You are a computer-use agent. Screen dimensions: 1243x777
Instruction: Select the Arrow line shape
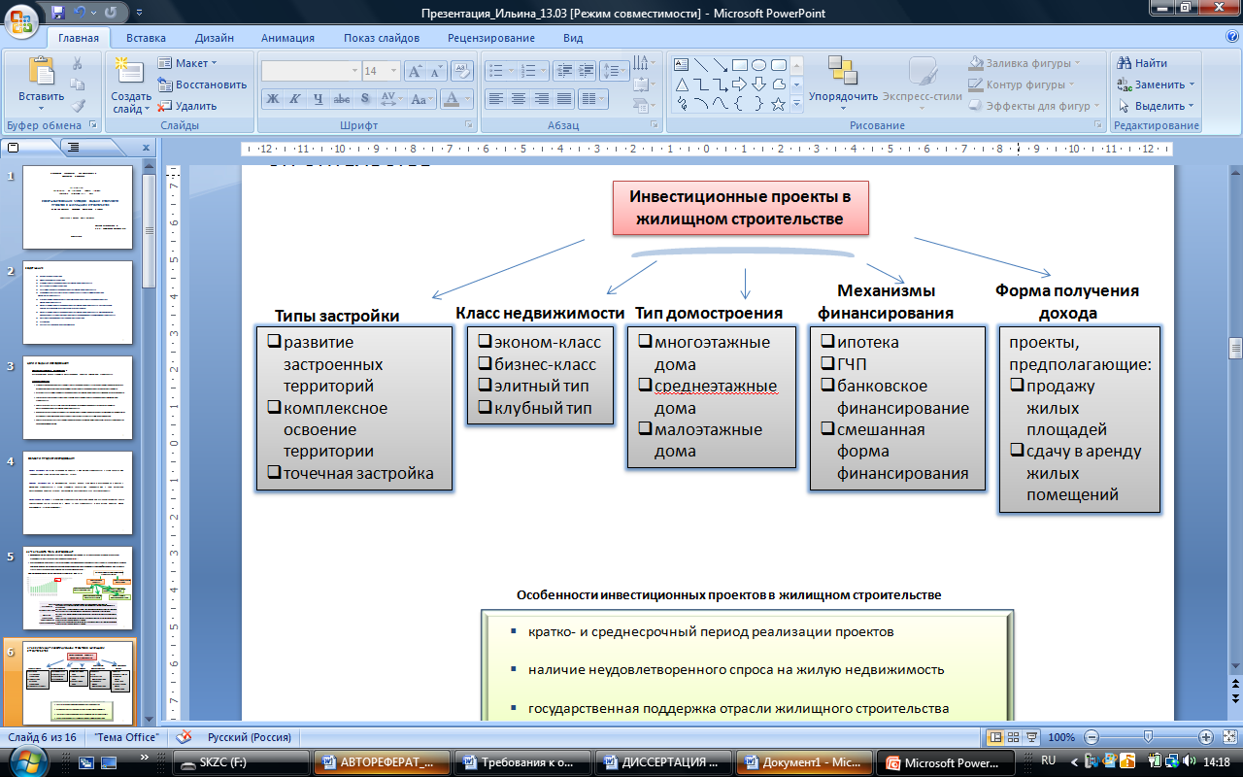tap(720, 65)
